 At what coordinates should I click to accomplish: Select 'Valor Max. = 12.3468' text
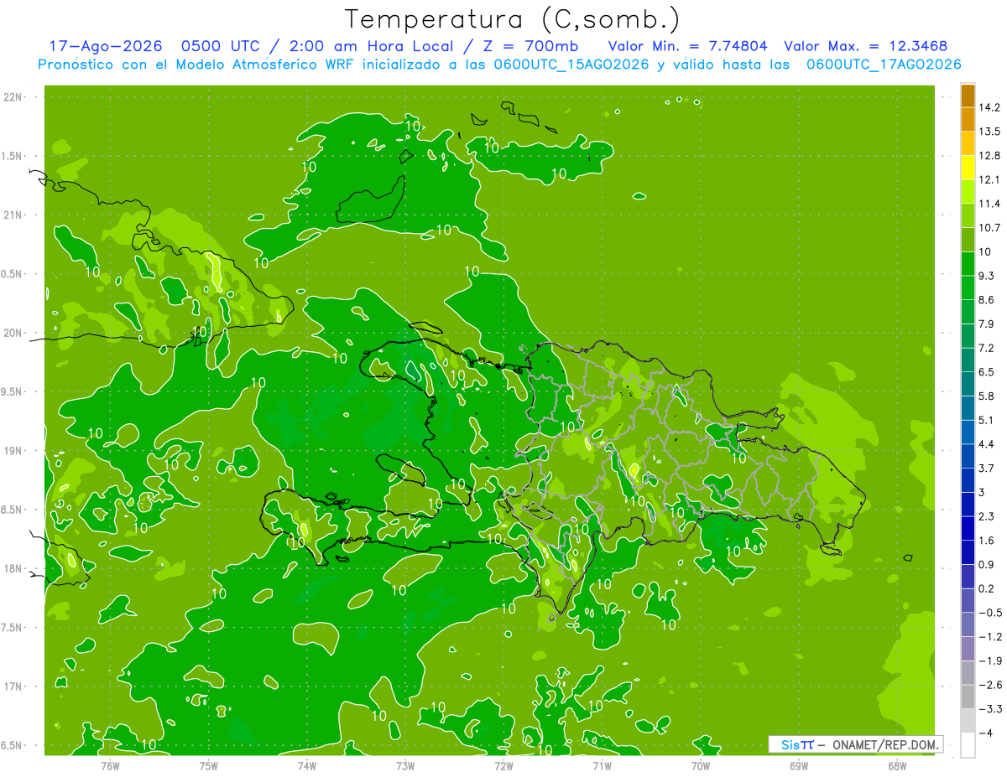click(866, 46)
